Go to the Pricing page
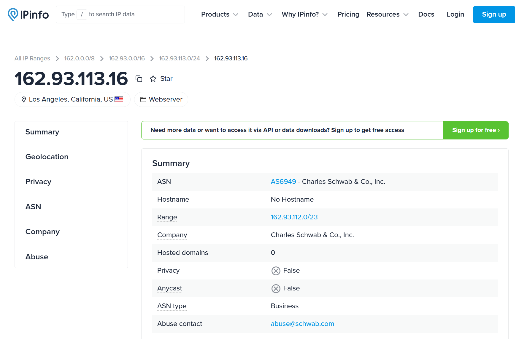Screen dimensions: 519x339 (x=348, y=15)
